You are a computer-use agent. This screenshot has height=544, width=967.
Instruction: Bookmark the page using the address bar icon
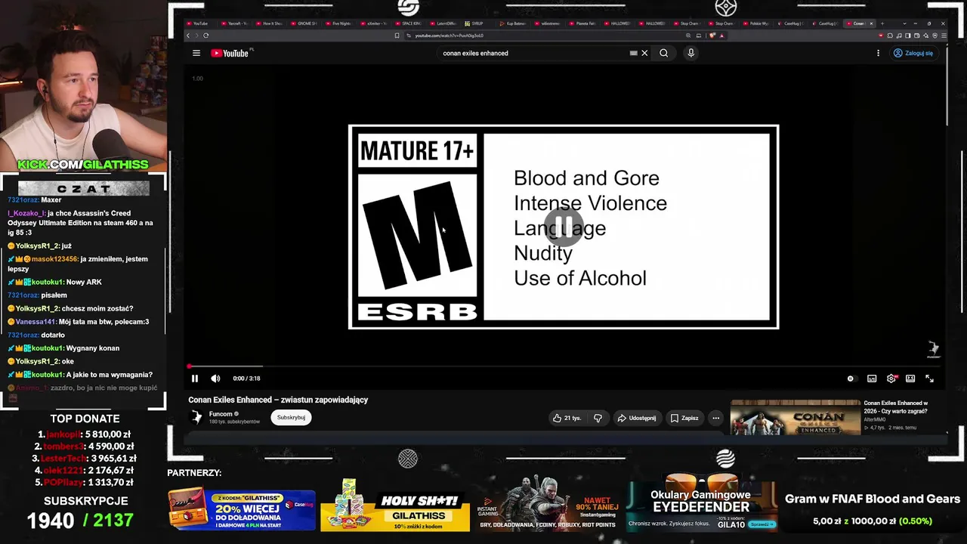pos(397,36)
